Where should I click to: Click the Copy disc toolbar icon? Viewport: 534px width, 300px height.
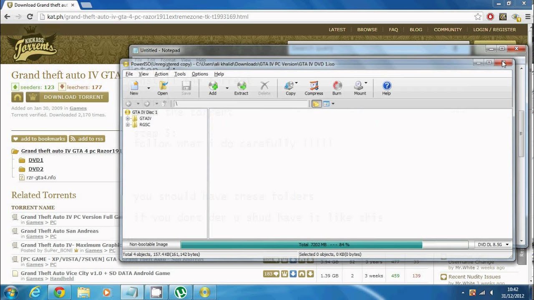click(x=291, y=88)
